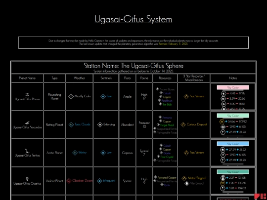Click the Metal 'Fingers' resource icon
This screenshot has width=267, height=200.
pos(184,178)
